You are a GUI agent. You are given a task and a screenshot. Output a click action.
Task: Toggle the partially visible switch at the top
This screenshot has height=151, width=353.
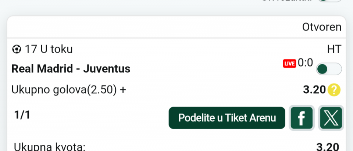click(329, 1)
